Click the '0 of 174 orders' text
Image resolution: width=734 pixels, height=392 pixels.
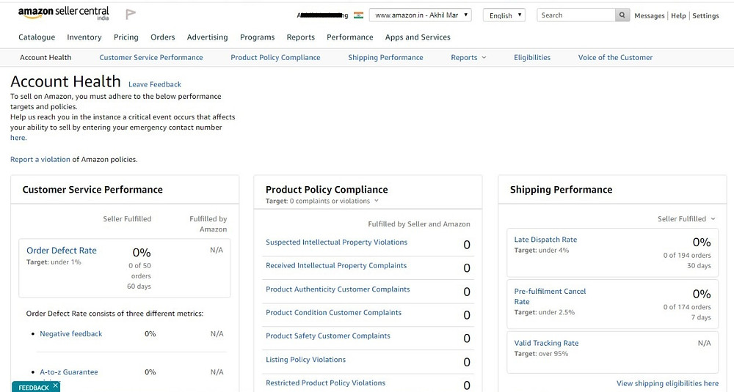tap(687, 307)
